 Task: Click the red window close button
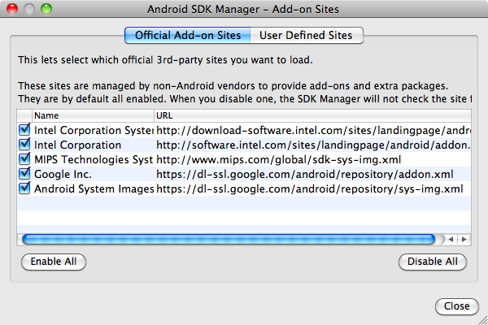(x=12, y=9)
